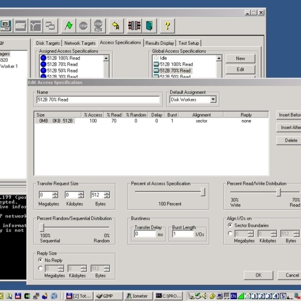The image size is (301, 301).
Task: Switch to the Disk Targets tab
Action: [48, 43]
